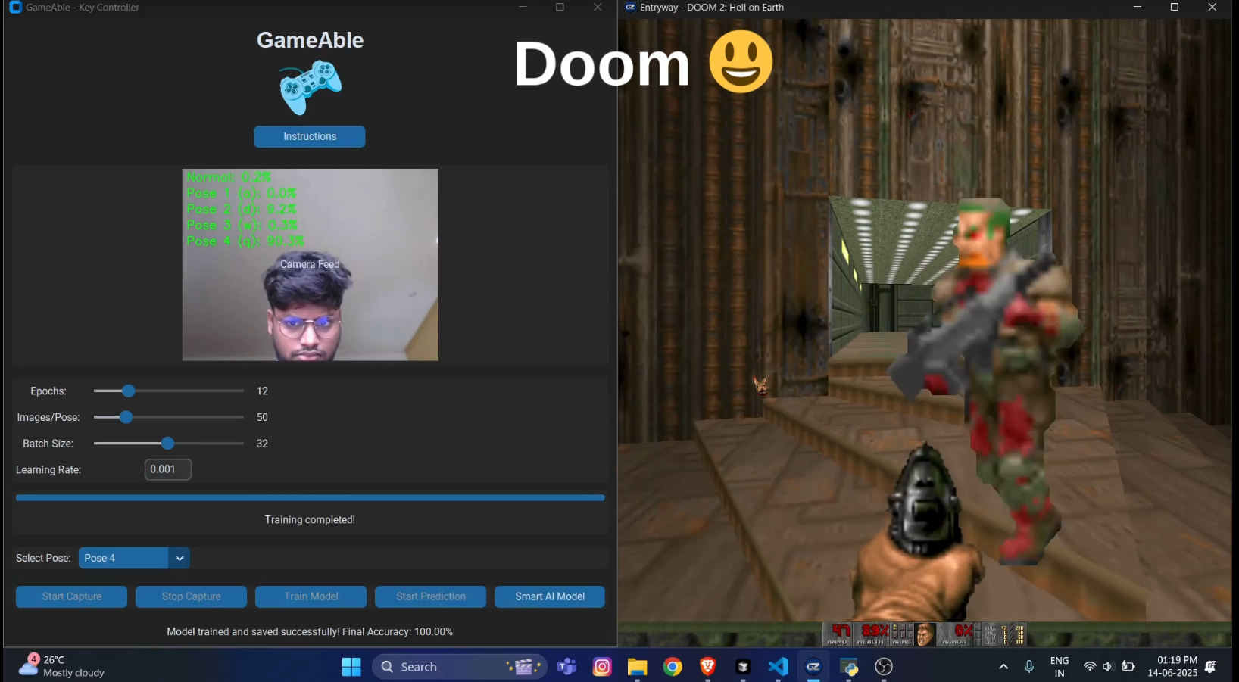Click the Python app icon in taskbar
This screenshot has height=682, width=1239.
[x=849, y=667]
